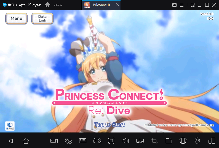Open the virtual location pin icon
The image size is (219, 148).
click(x=197, y=141)
